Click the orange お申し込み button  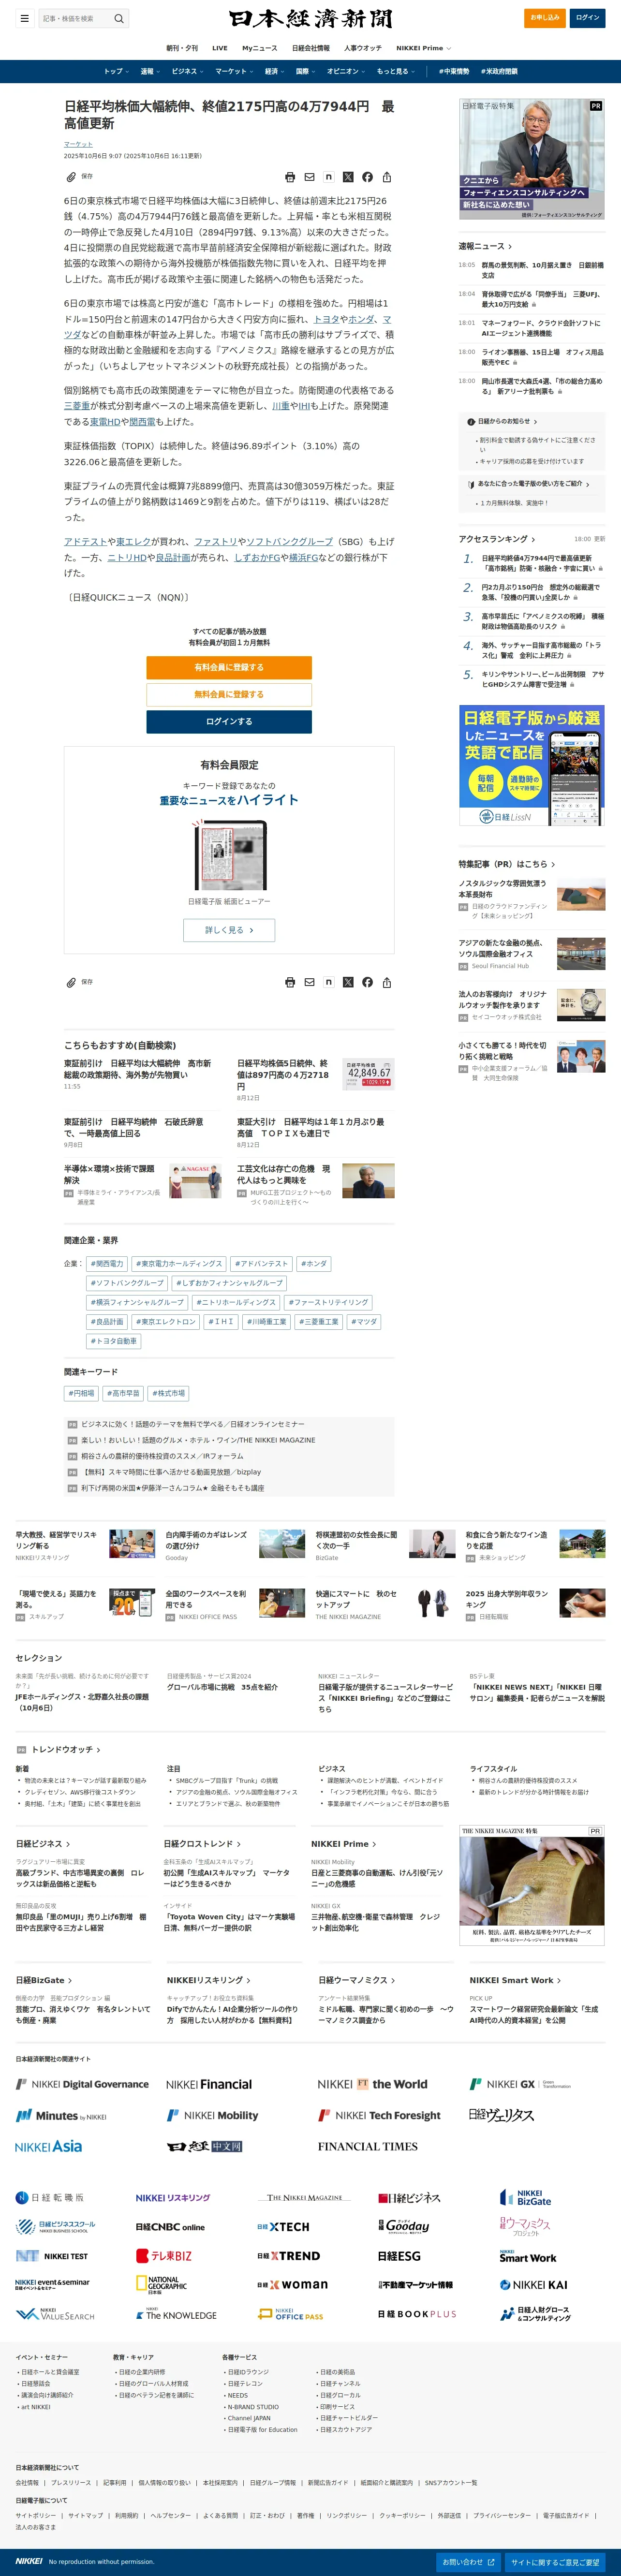[x=545, y=18]
